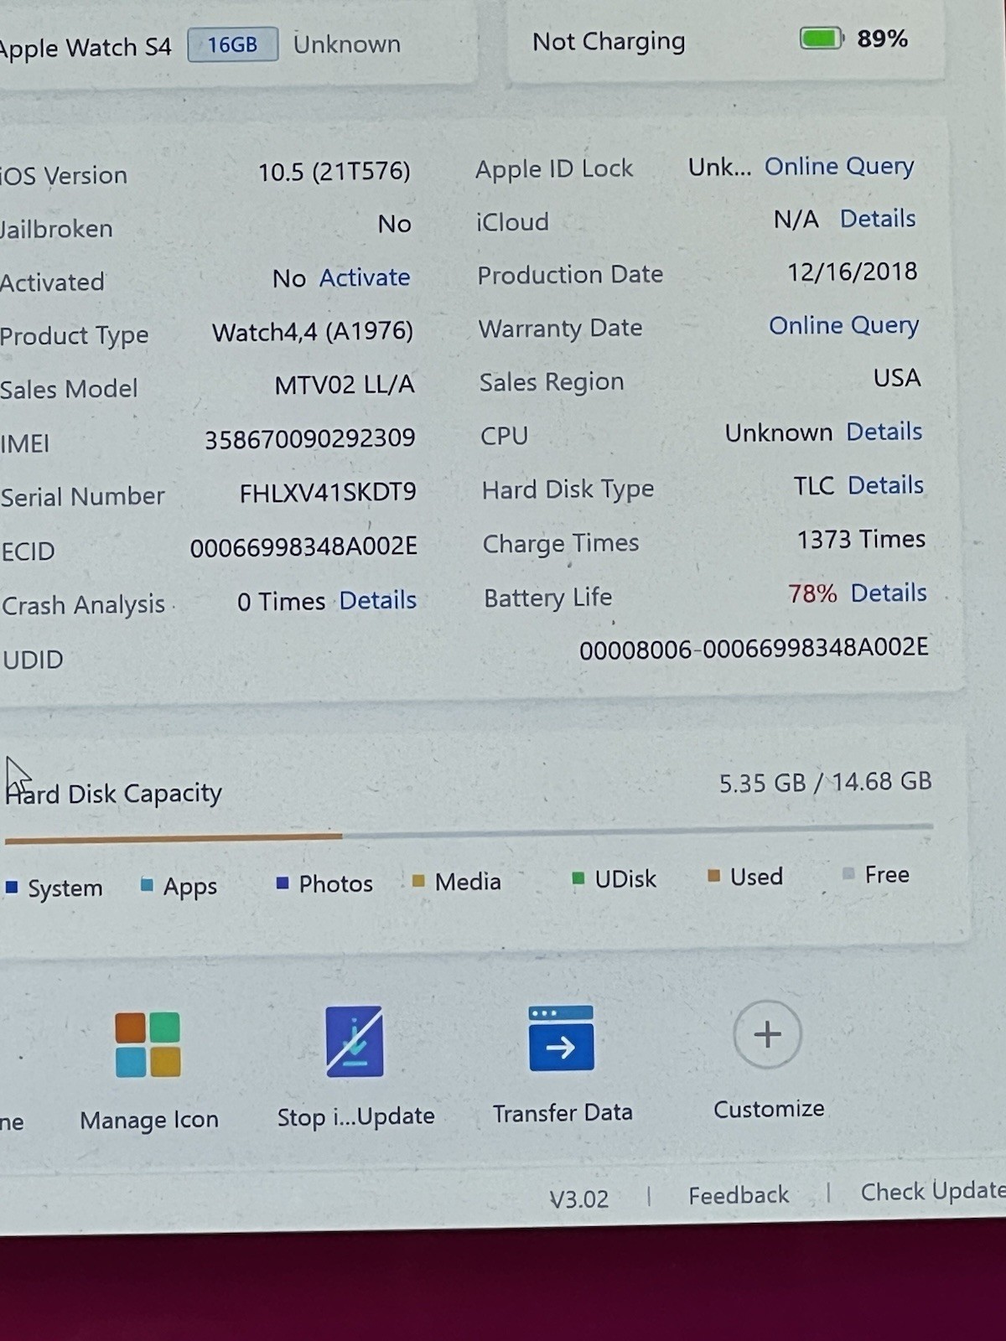Image resolution: width=1006 pixels, height=1341 pixels.
Task: Click the ECID value 00066998348A002E
Action: 303,547
